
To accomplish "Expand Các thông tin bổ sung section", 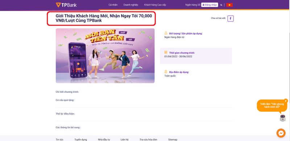I will pos(68,128).
